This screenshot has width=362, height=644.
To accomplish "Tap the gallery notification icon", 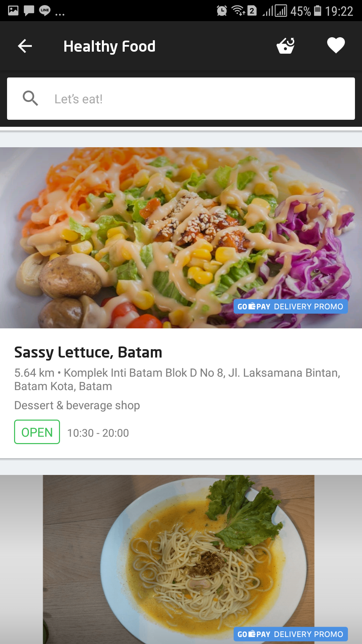I will click(13, 11).
